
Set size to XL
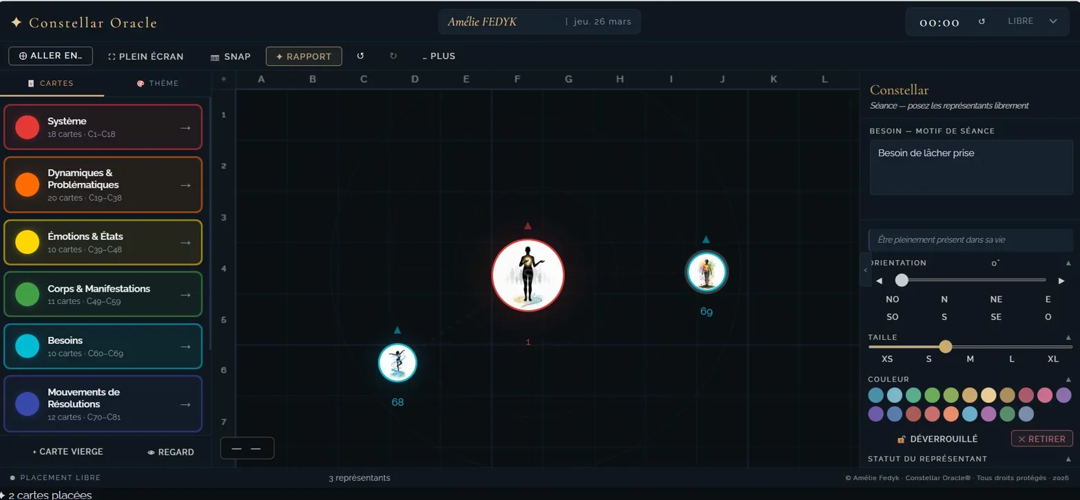[x=1053, y=359]
